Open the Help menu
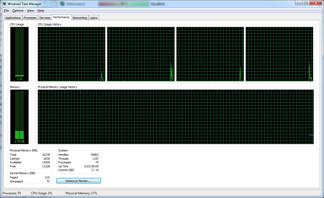This screenshot has height=198, width=324. [41, 11]
